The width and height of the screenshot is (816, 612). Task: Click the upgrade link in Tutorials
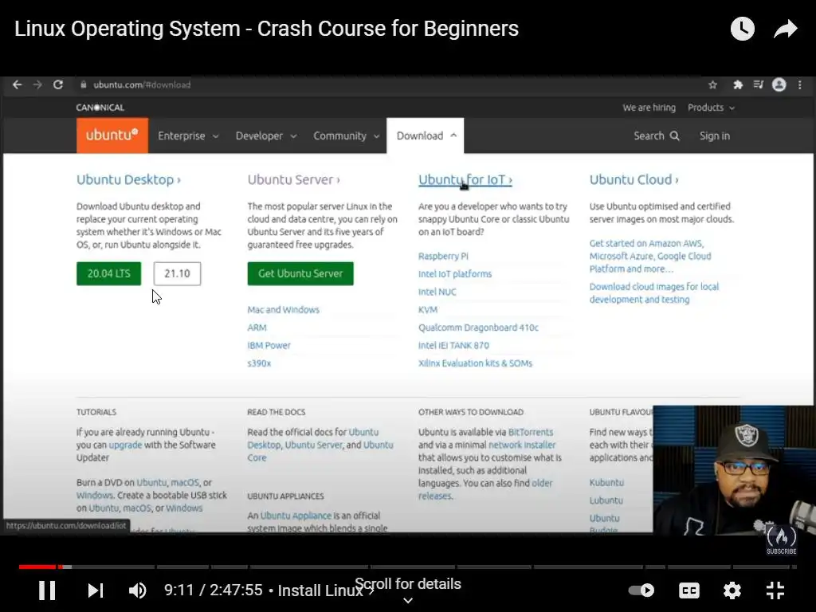(x=125, y=445)
